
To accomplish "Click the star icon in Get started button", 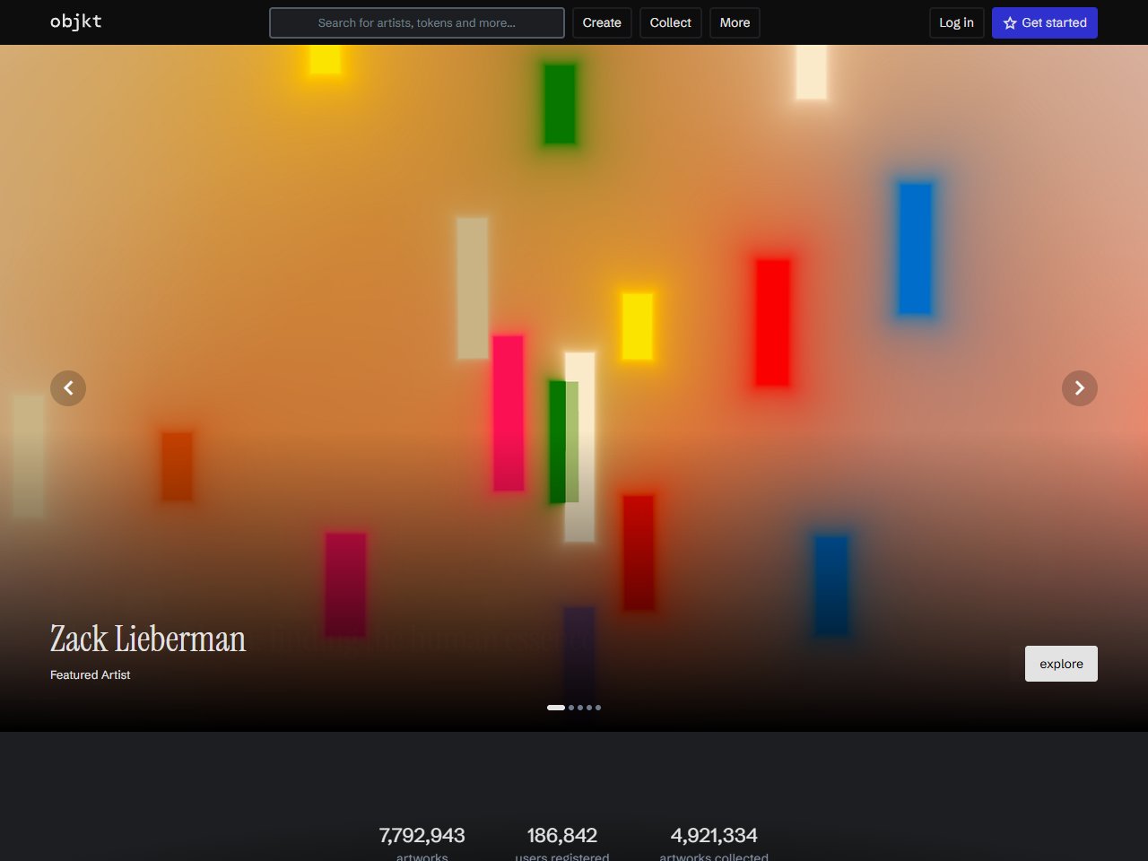I will coord(1008,22).
